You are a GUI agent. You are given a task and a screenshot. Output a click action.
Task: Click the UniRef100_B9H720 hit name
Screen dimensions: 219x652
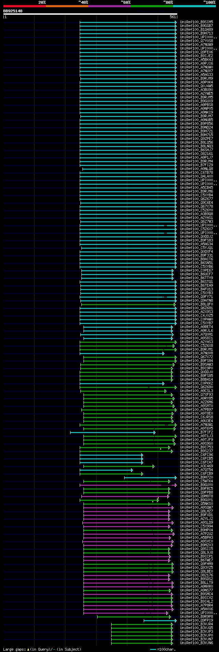pyautogui.click(x=196, y=477)
